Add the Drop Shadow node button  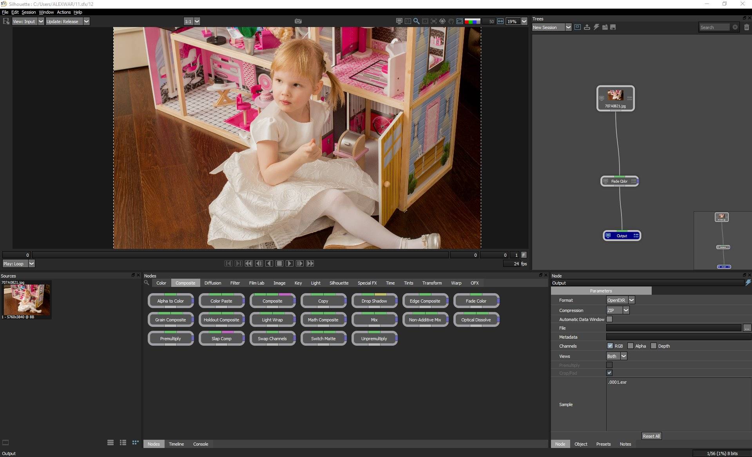(374, 301)
